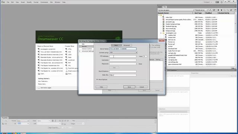Check the Save password checkbox
This screenshot has height=134, width=238.
138,64
